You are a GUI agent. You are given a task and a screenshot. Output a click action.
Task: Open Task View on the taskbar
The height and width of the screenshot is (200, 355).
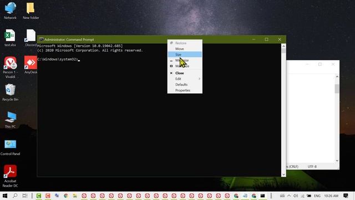coord(25,196)
